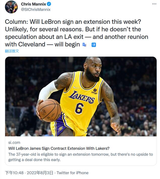This screenshot has height=179, width=160.
Task: Open the tweet's more options ellipsis
Action: [154, 4]
